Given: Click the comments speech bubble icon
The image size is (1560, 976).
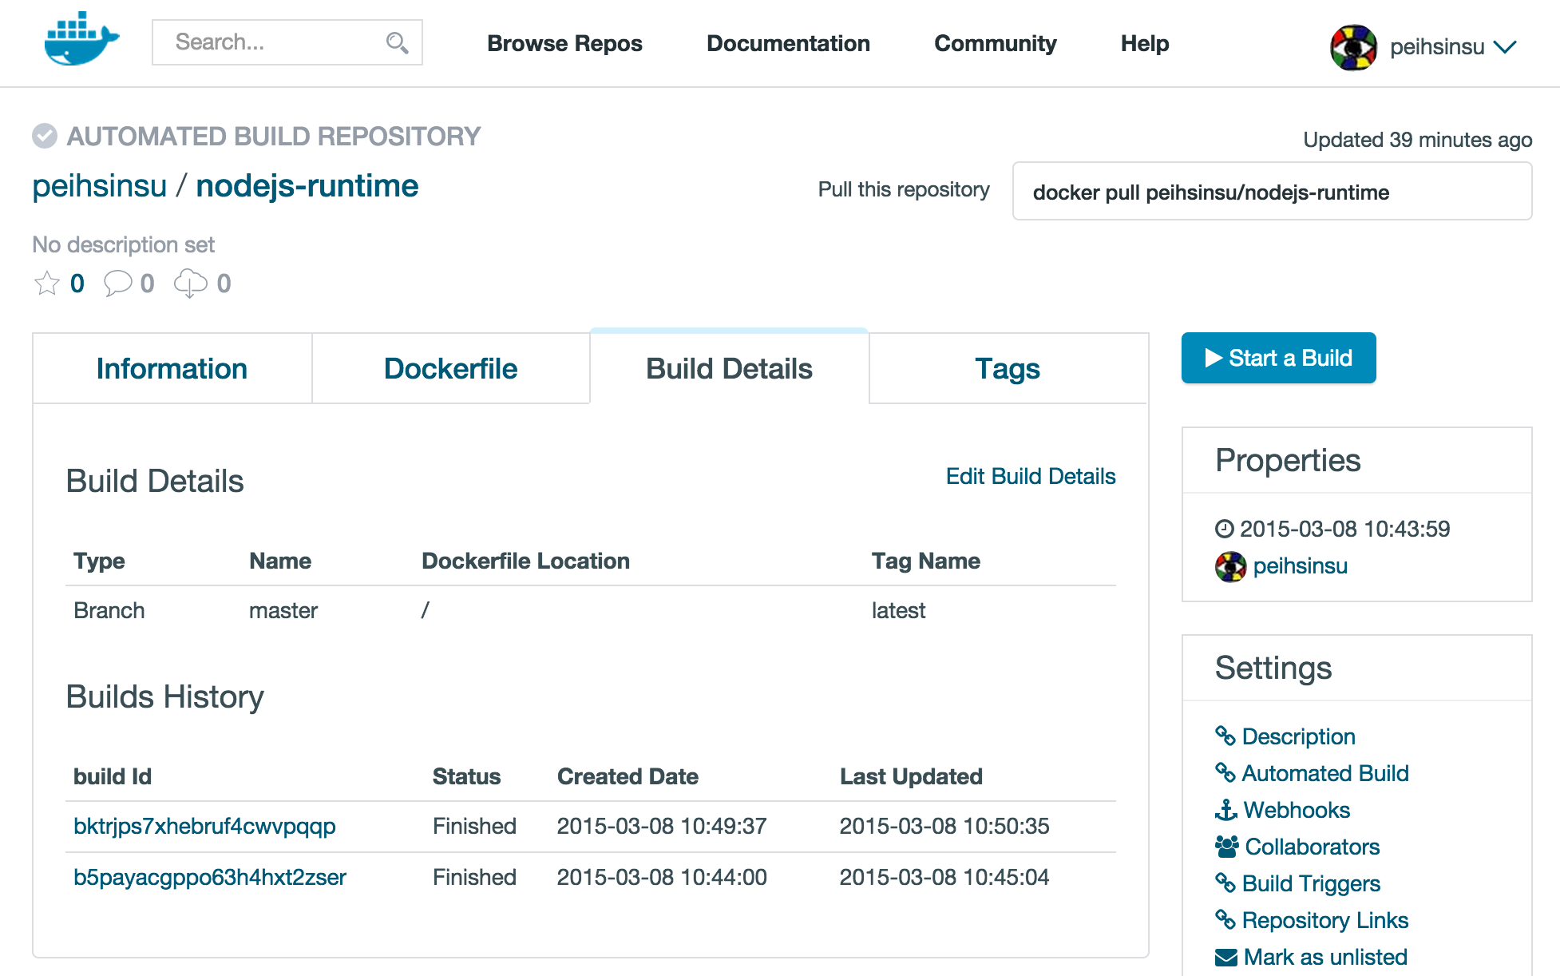Looking at the screenshot, I should coord(118,284).
